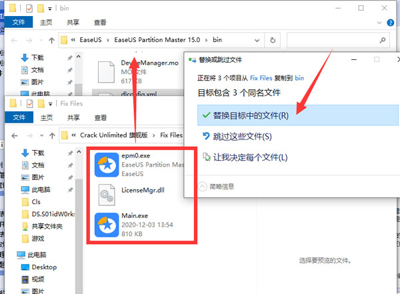400x294 pixels.
Task: Open Share tab in Fix Files window
Action: click(x=73, y=117)
